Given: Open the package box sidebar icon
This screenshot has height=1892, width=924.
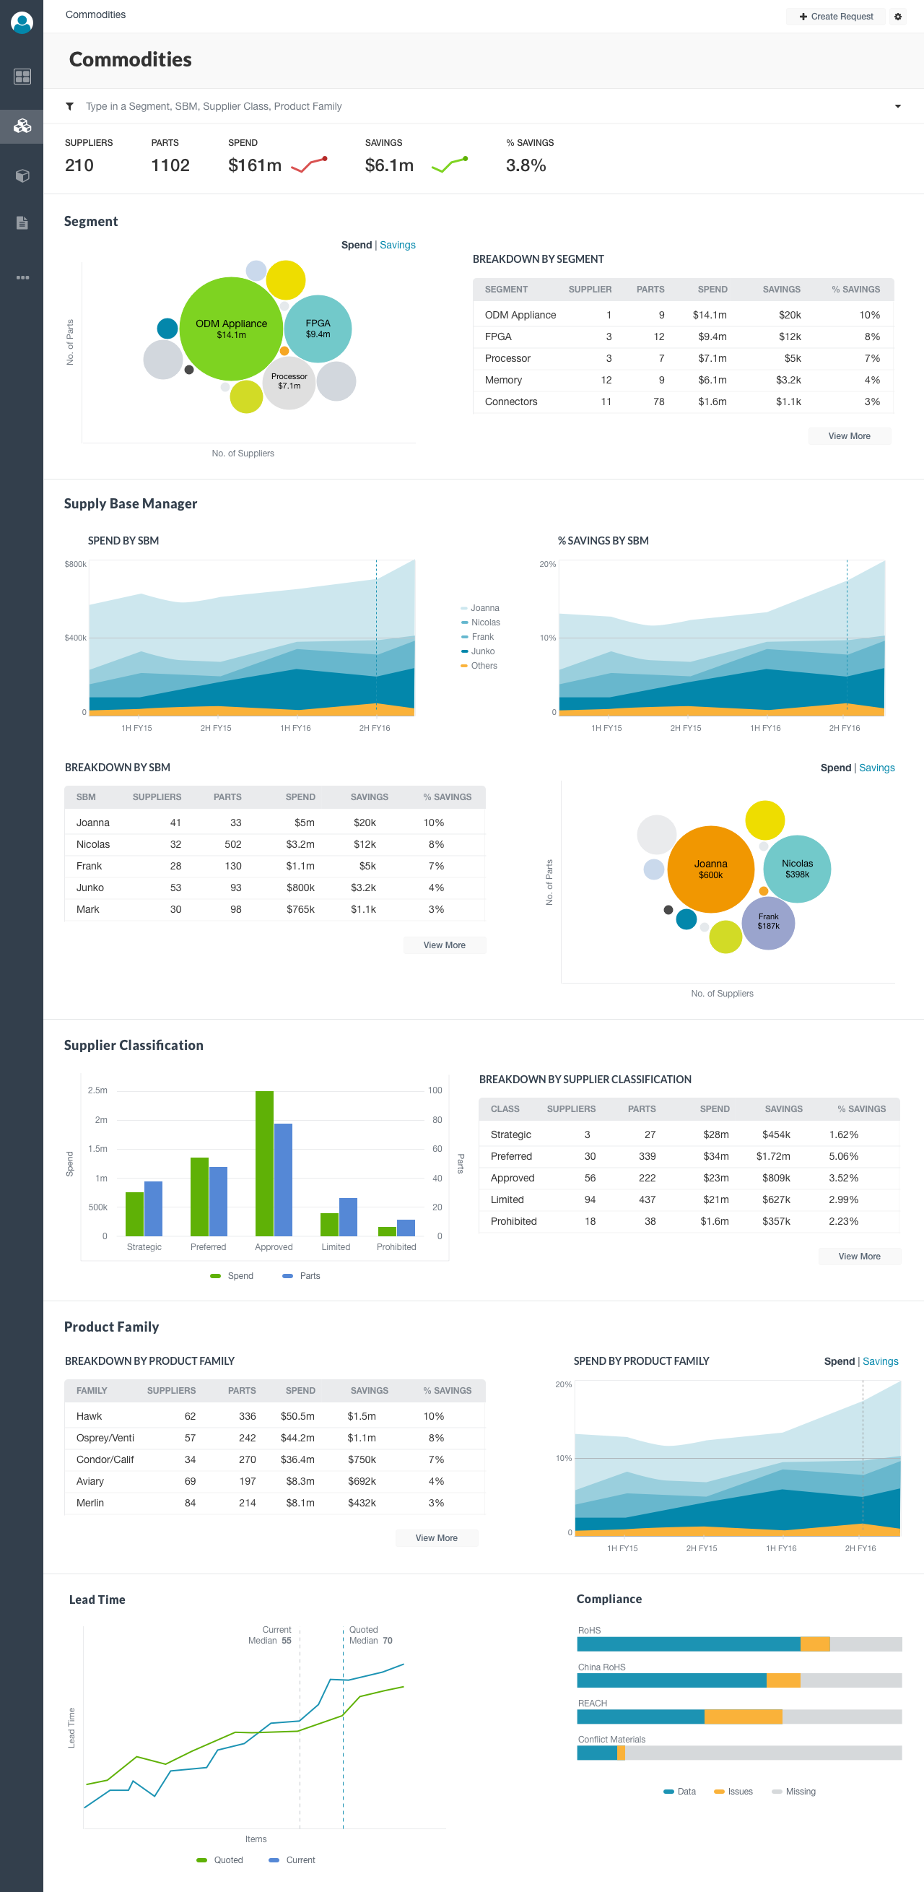Looking at the screenshot, I should [x=22, y=176].
